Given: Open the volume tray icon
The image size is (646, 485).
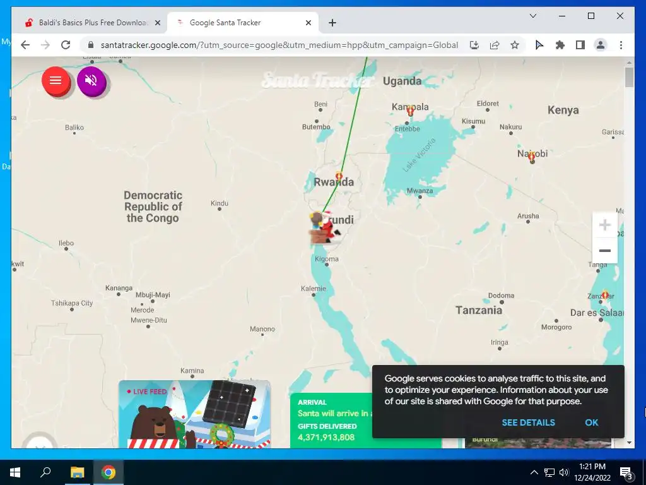Looking at the screenshot, I should 564,472.
